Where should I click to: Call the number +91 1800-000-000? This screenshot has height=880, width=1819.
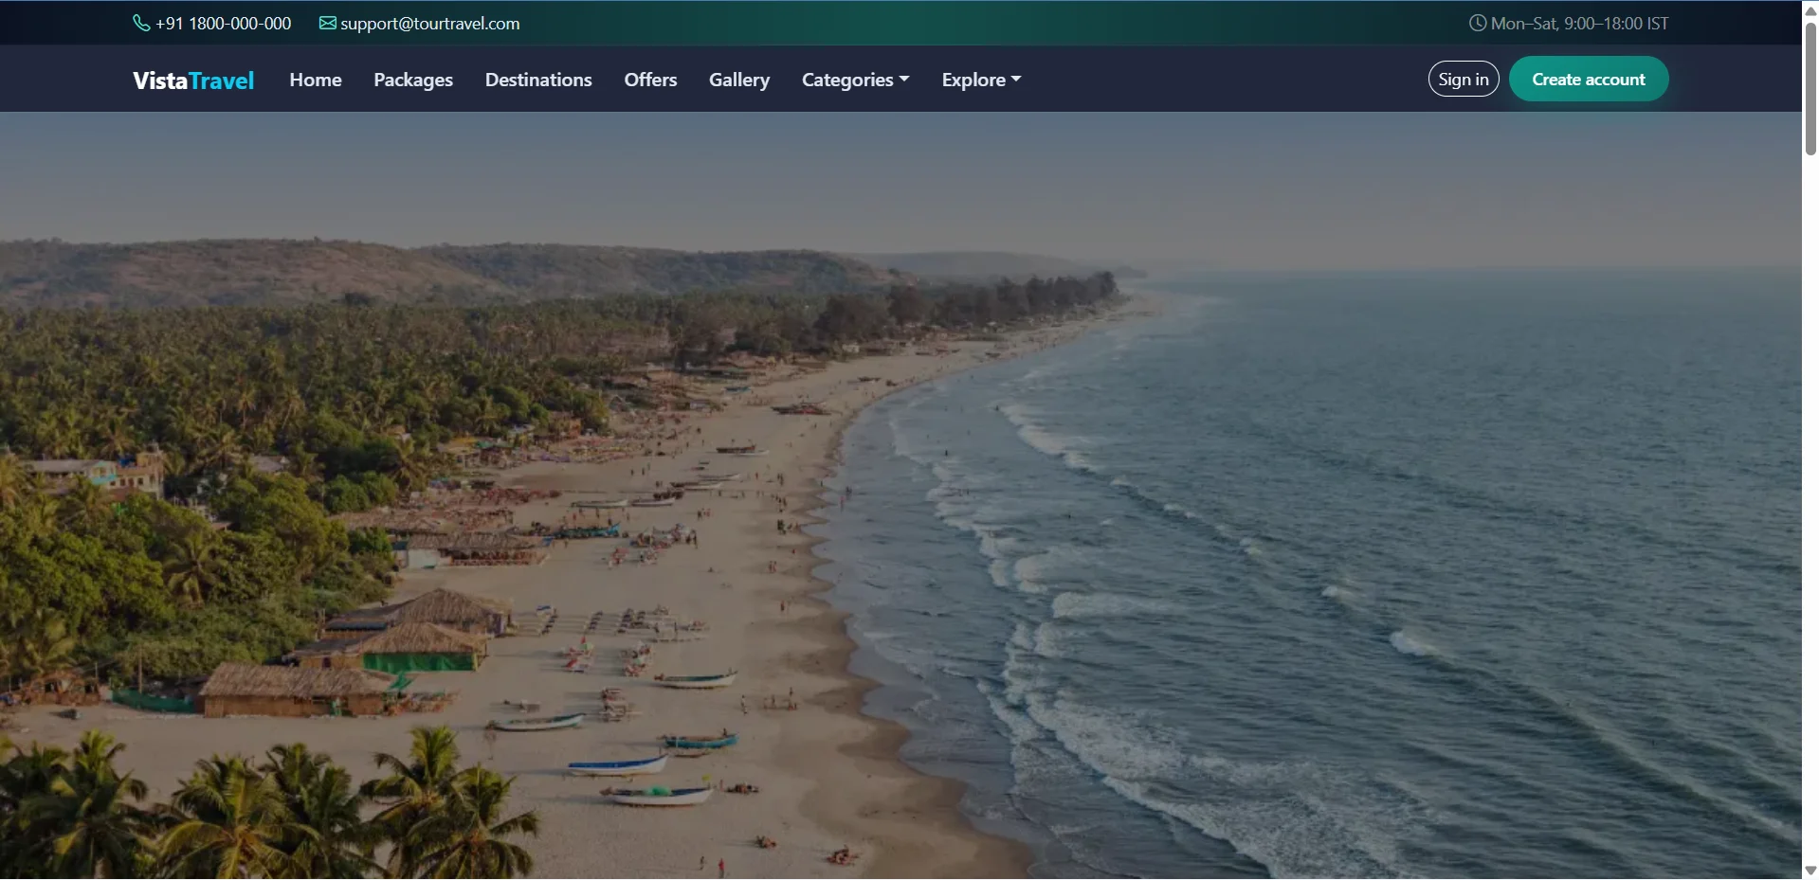(224, 23)
